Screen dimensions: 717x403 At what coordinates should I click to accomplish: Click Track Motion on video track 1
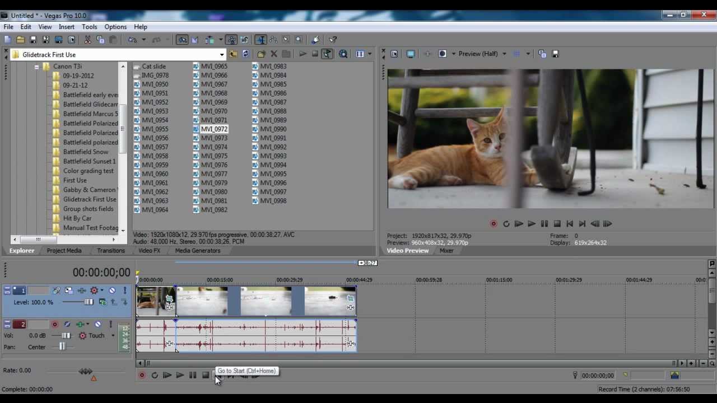pyautogui.click(x=68, y=290)
